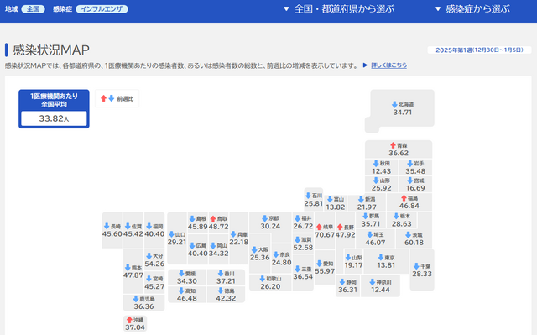Screen dimensions: 537x335
Task: Select the 大阪 tile showing 25.36
Action: click(259, 254)
